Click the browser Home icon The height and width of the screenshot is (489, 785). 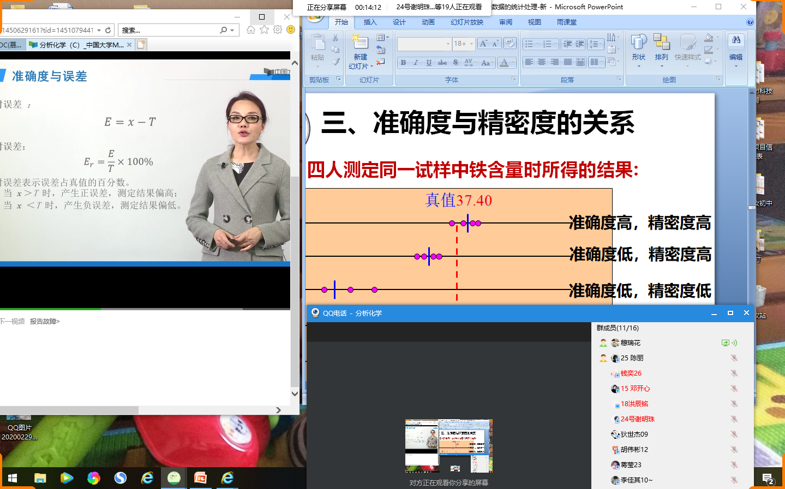point(251,30)
